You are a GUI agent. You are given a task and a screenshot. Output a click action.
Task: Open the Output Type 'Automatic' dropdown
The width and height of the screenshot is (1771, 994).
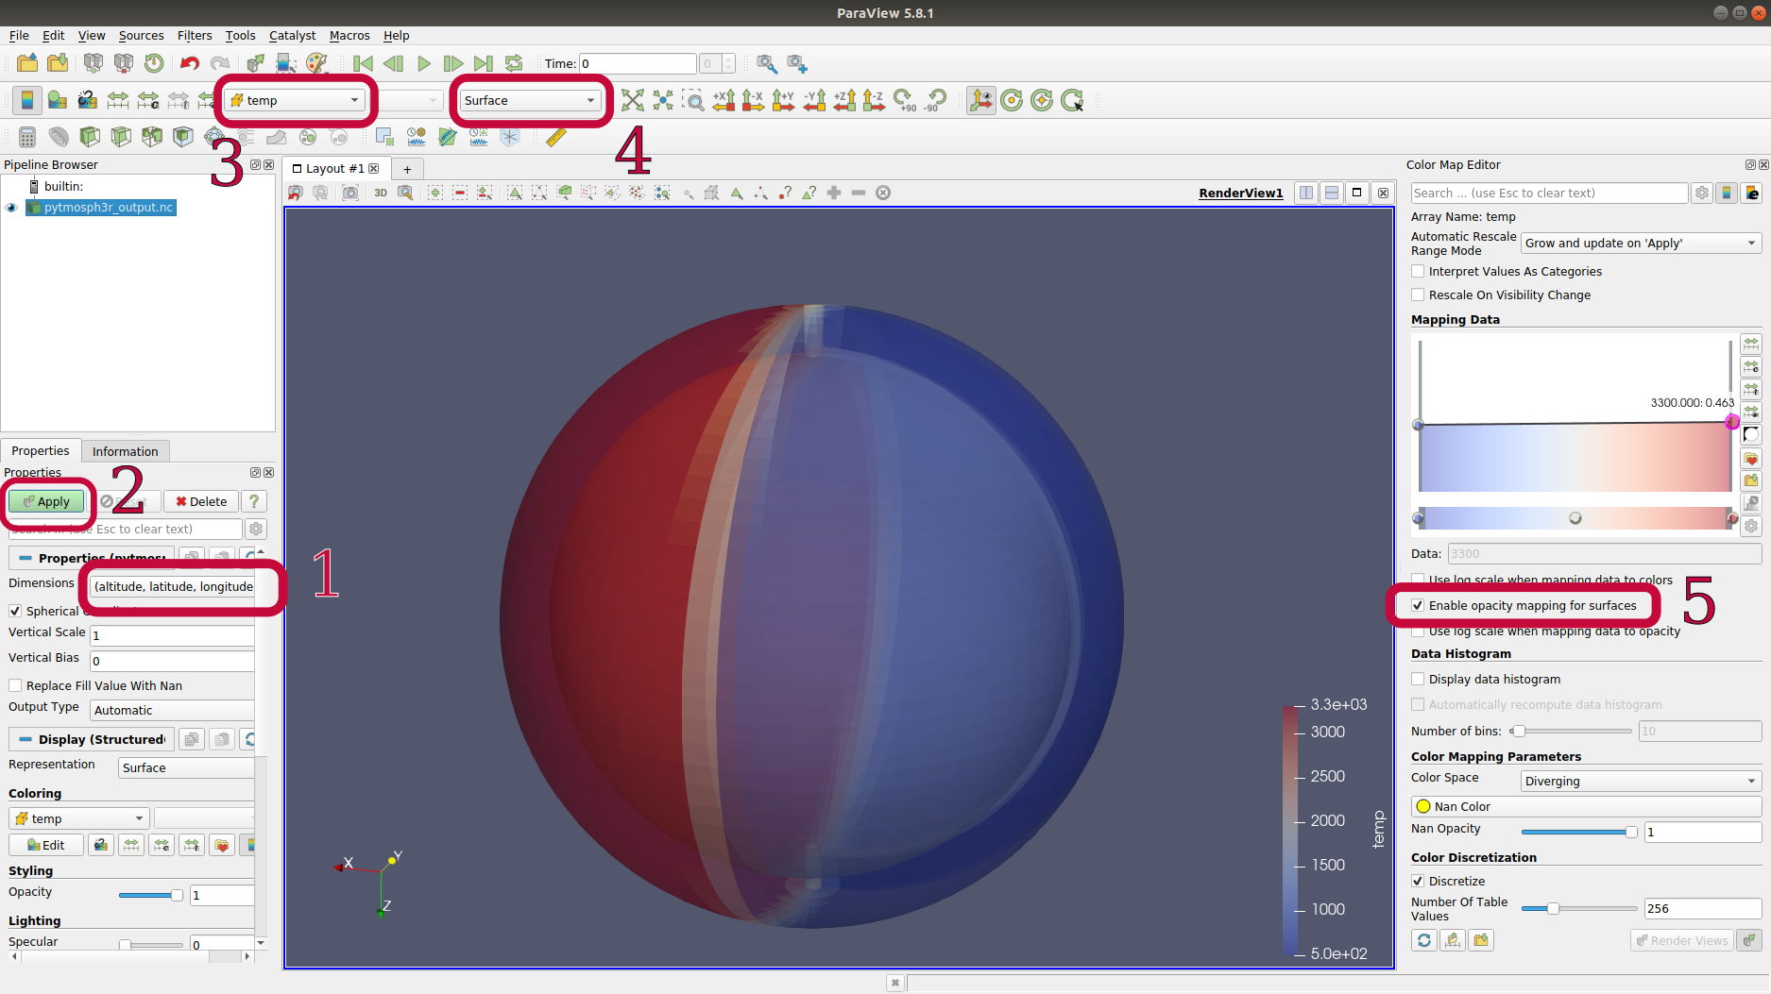(172, 710)
